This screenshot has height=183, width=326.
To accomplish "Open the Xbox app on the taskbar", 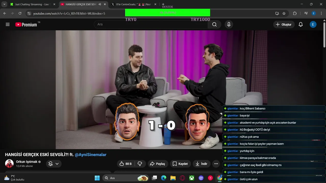I will point(192,178).
